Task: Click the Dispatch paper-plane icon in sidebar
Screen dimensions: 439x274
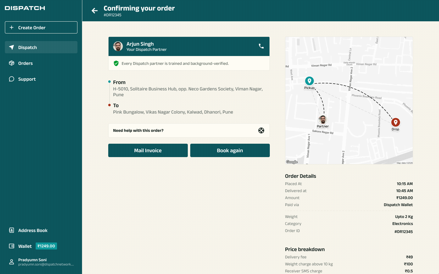Action: 12,47
